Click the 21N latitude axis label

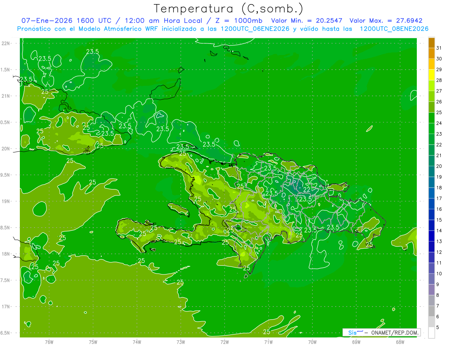point(6,96)
